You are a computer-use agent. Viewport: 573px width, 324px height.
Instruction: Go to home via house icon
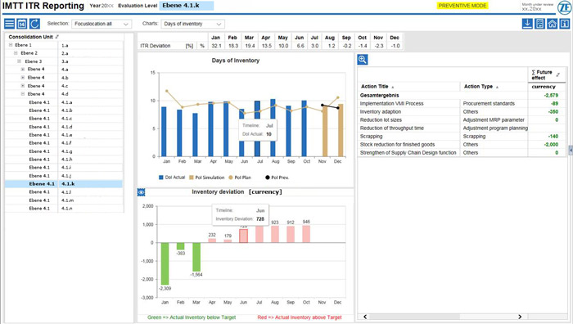pos(553,24)
